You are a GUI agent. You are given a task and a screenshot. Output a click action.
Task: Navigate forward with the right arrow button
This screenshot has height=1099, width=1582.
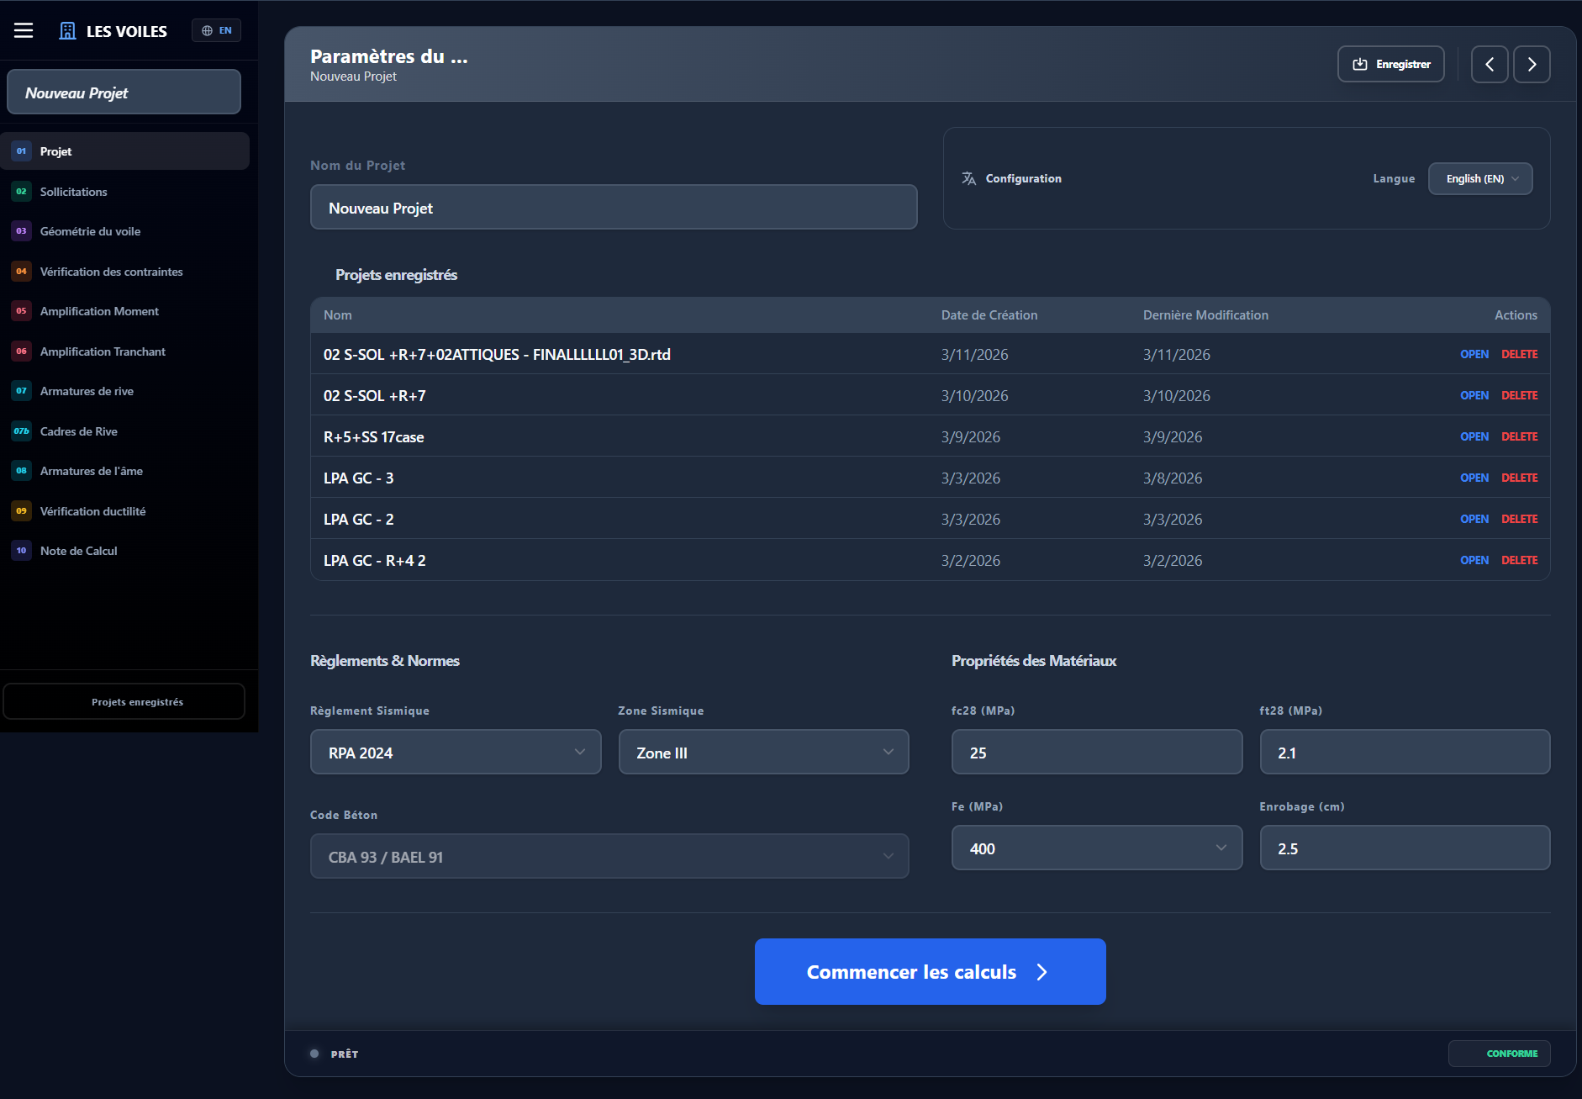coord(1532,64)
